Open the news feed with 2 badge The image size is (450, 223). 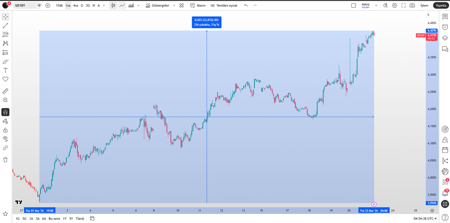(445, 182)
